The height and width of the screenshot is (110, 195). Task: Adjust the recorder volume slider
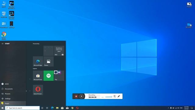coord(108,97)
